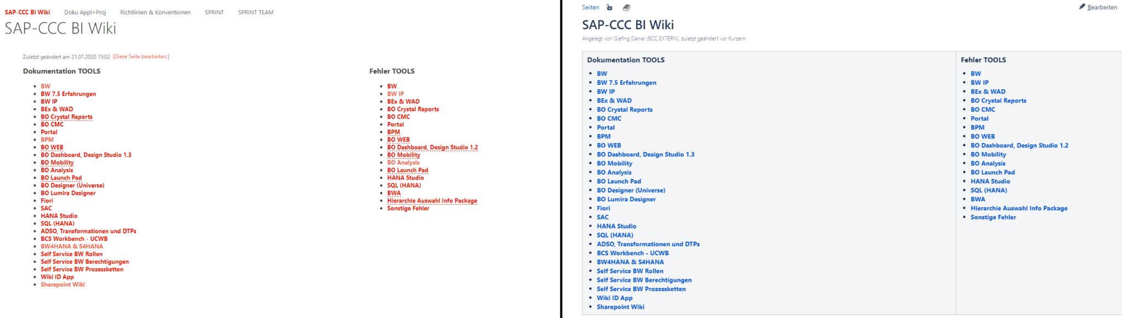Open the SPRINT navigation entry
This screenshot has width=1122, height=318.
pos(214,12)
